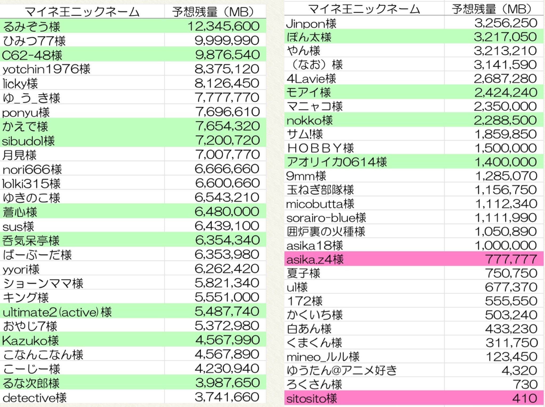Click the アオリイカ0614様 nickname cell

click(x=337, y=162)
